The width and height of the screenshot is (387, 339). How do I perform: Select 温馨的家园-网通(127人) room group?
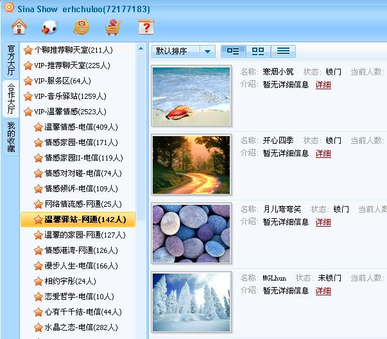click(x=85, y=235)
